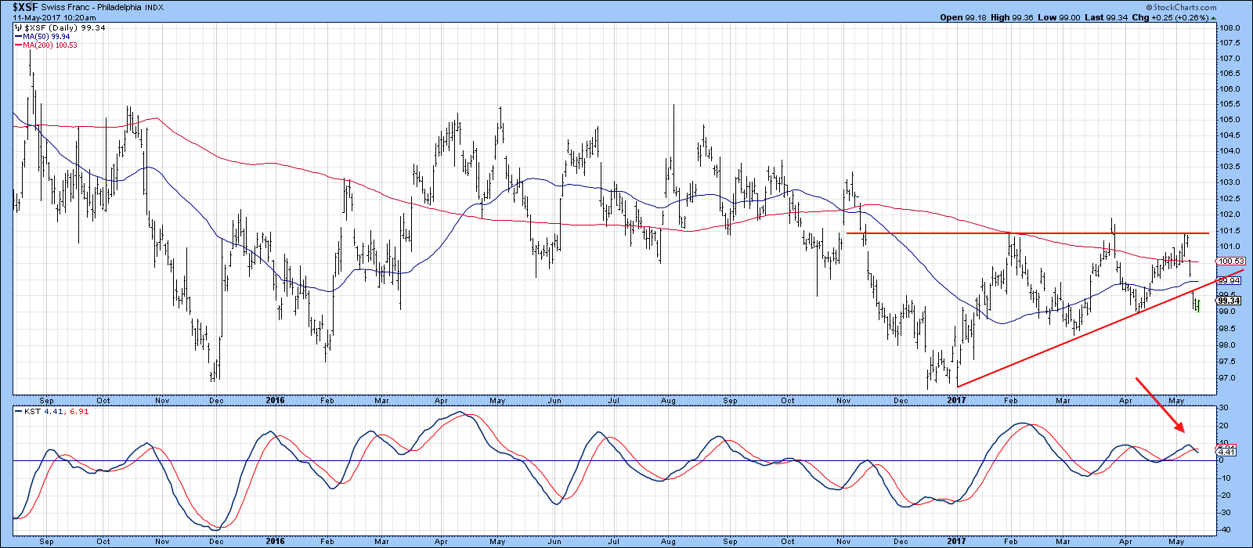Click the bold 2017 year marker on the upper time axis
Image resolution: width=1253 pixels, height=548 pixels.
click(956, 400)
